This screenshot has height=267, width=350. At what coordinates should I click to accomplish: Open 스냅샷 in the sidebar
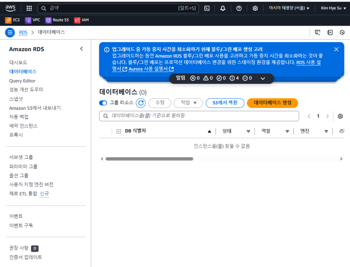16,99
